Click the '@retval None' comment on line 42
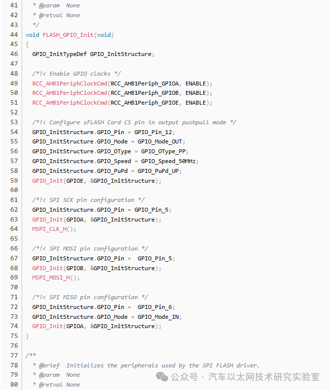Image resolution: width=330 pixels, height=390 pixels. click(x=56, y=15)
